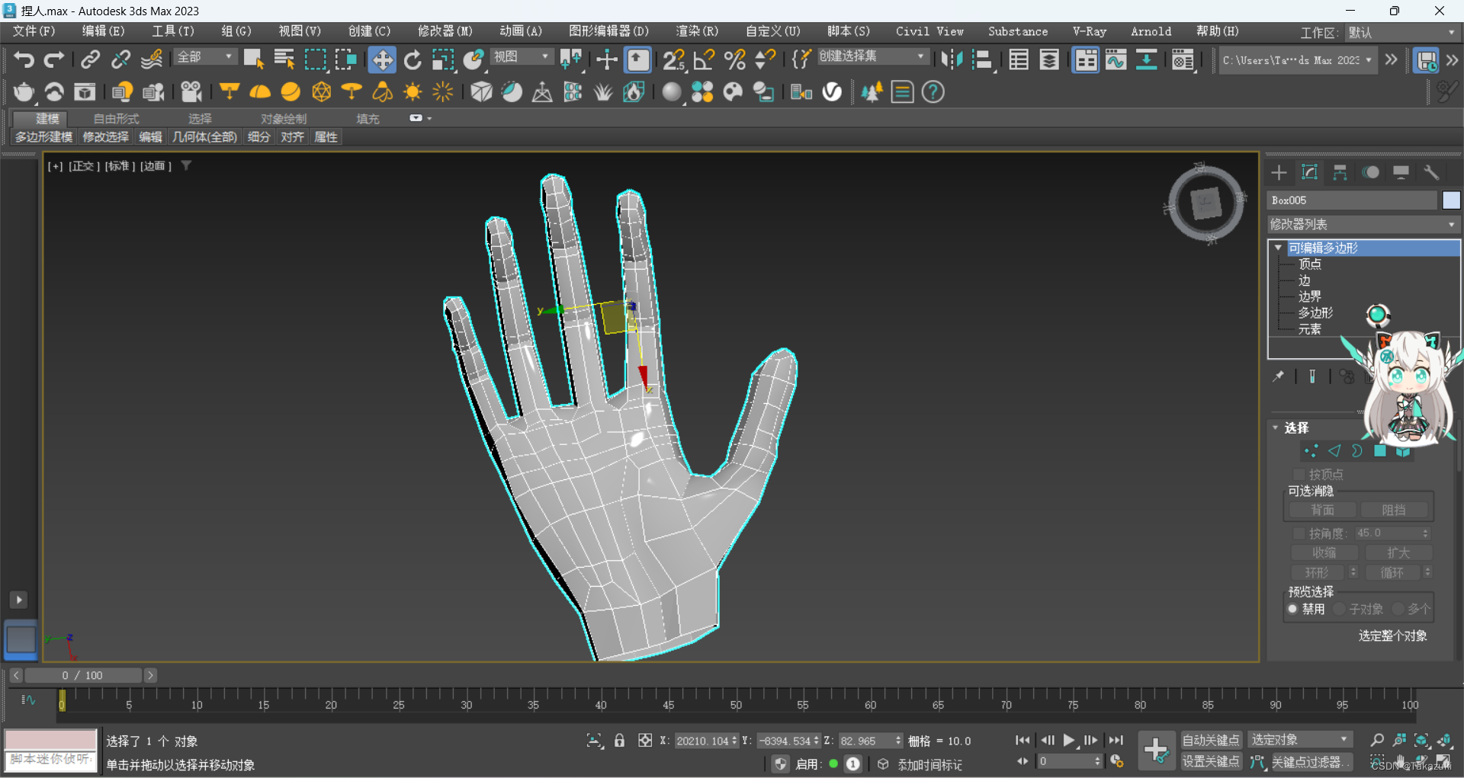Open the 全部 selection filter dropdown
This screenshot has width=1464, height=778.
(x=205, y=57)
